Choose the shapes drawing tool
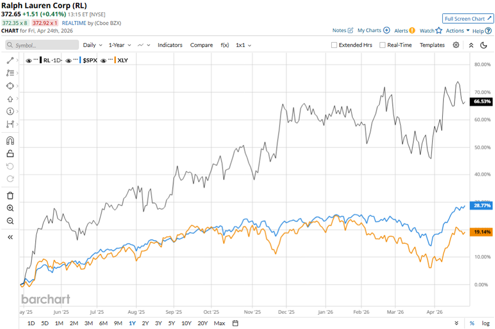This screenshot has width=495, height=329. [x=10, y=86]
